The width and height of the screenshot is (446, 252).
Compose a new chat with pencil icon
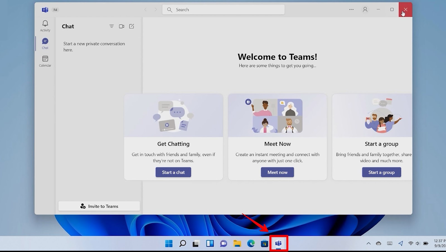132,26
